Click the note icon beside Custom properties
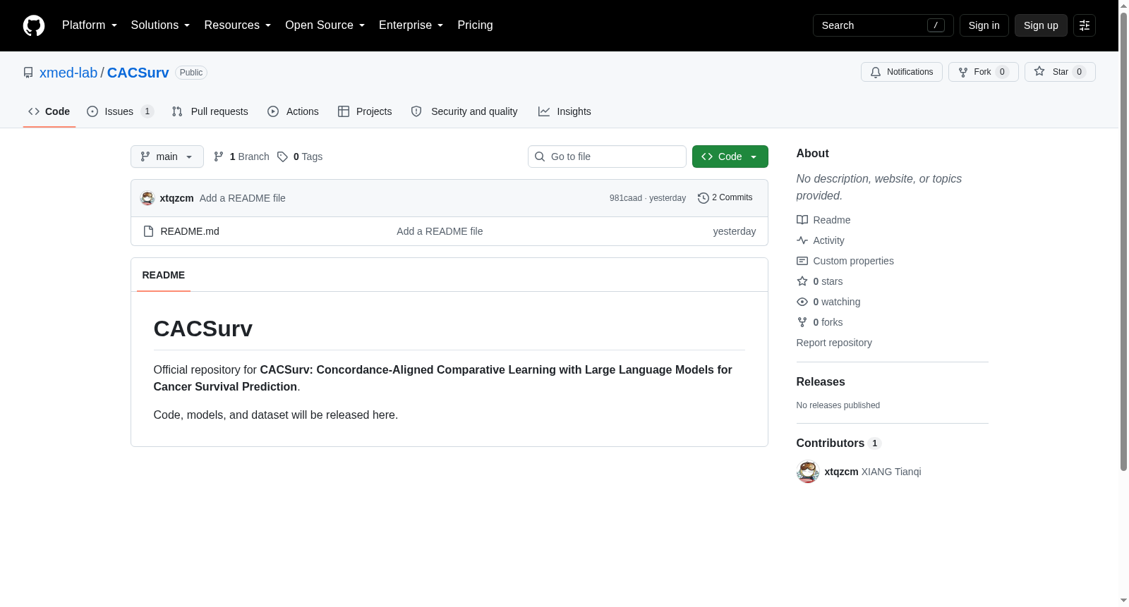This screenshot has height=607, width=1129. [x=802, y=261]
